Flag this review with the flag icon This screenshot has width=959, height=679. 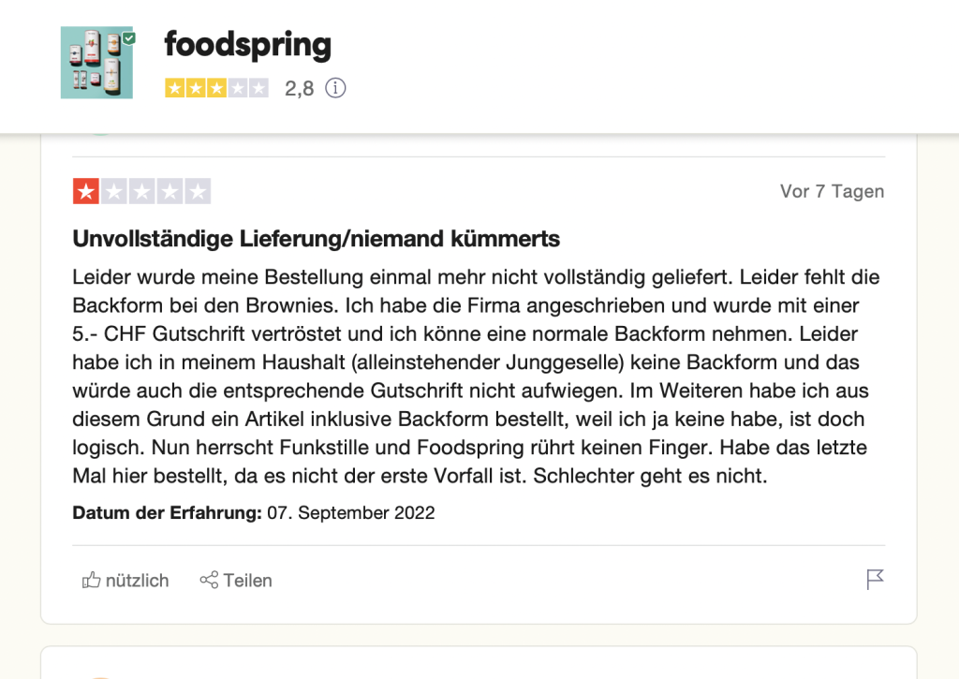tap(876, 580)
